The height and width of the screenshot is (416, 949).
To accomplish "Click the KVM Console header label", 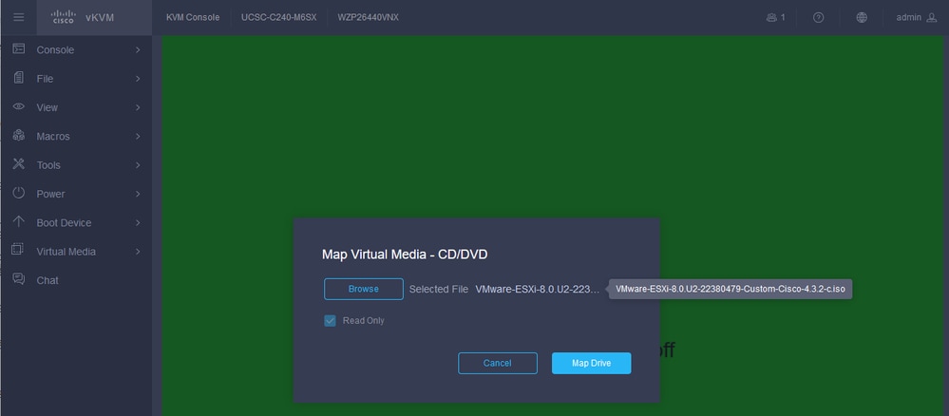I will pos(193,17).
